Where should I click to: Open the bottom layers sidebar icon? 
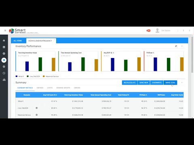(4, 80)
